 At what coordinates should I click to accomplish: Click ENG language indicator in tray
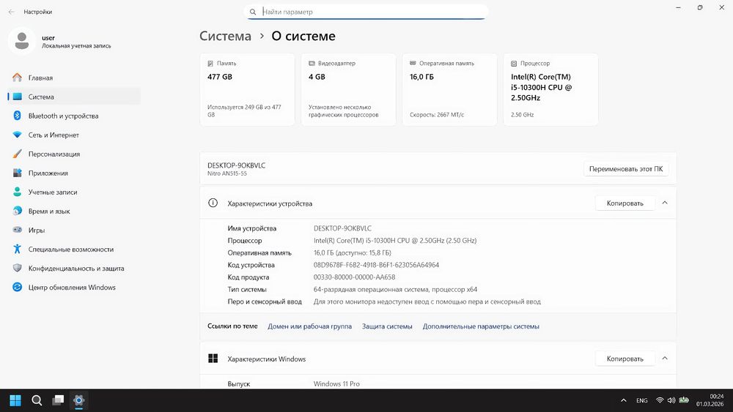(x=642, y=400)
